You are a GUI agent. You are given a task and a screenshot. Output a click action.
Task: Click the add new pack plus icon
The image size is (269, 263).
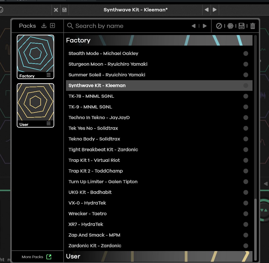[x=52, y=26]
